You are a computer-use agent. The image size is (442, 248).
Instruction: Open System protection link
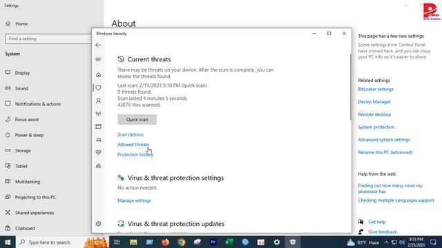(x=376, y=127)
